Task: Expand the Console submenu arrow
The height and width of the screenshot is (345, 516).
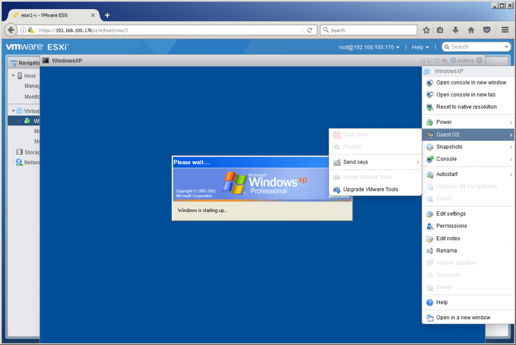Action: coord(511,160)
